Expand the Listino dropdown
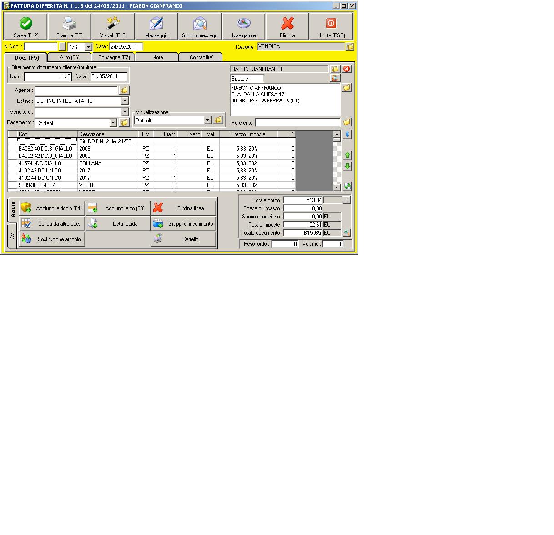Screen dimensions: 554x535 pos(125,101)
